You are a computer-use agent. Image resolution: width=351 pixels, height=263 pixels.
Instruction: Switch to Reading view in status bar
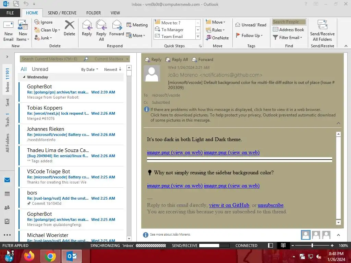[x=283, y=245]
